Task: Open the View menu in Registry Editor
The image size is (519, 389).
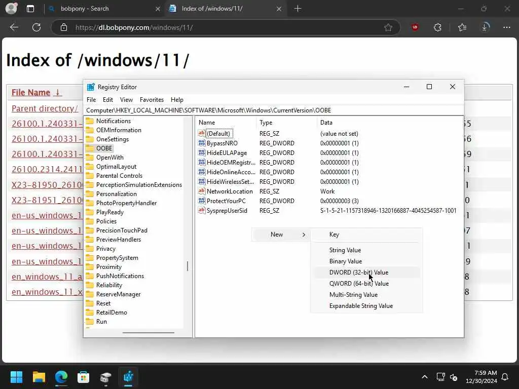Action: click(126, 100)
